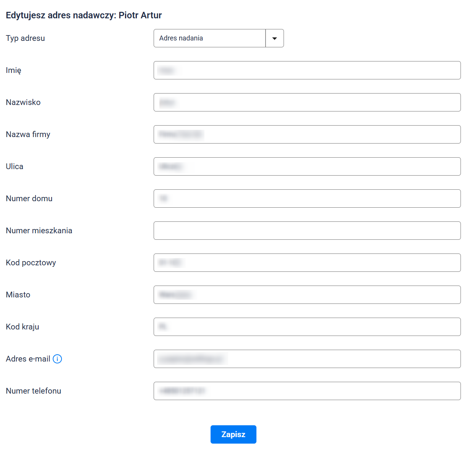Click into the Miasto text box
The height and width of the screenshot is (452, 467).
[x=307, y=295]
